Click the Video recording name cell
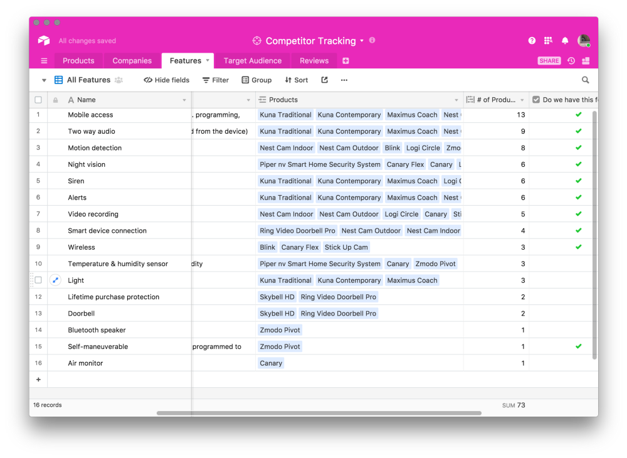This screenshot has width=627, height=458. [x=120, y=214]
